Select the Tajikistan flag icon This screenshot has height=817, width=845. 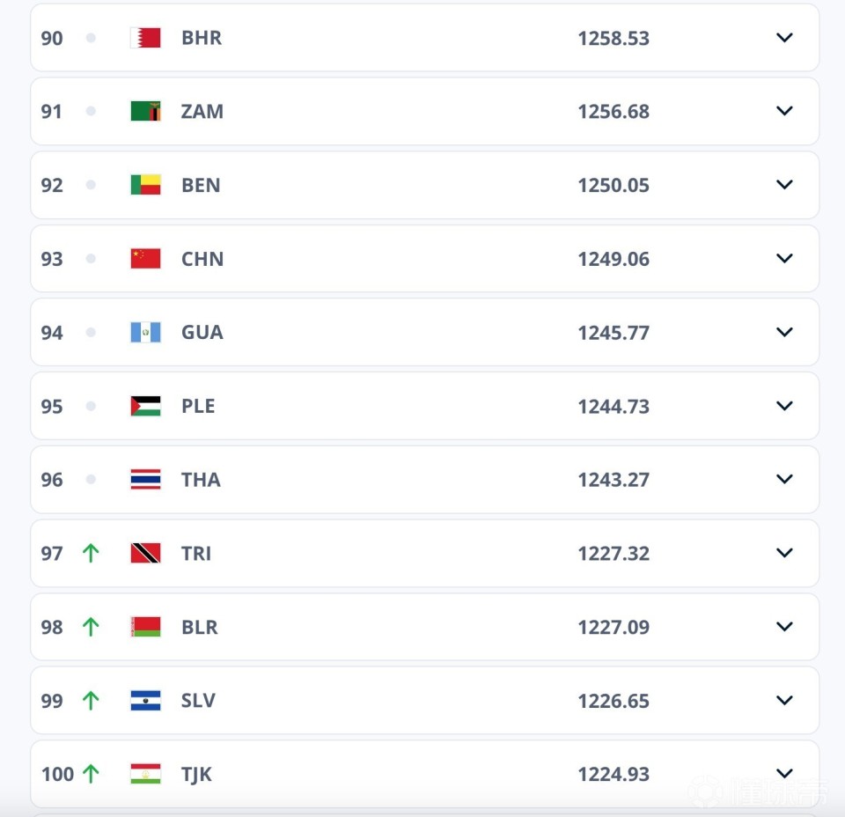point(145,774)
